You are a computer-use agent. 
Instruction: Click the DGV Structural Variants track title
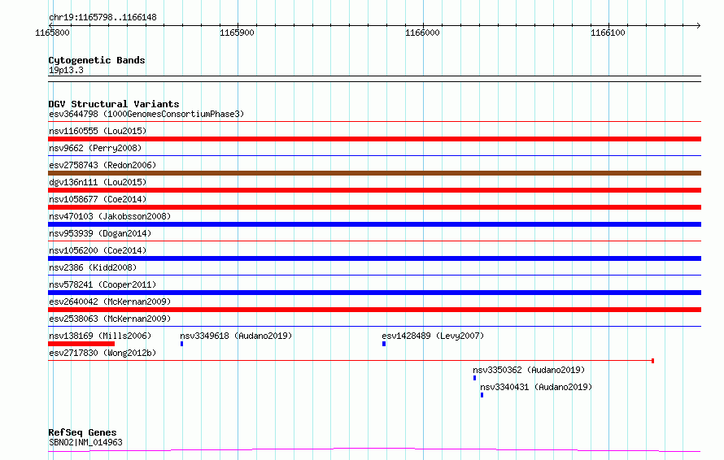(x=114, y=104)
